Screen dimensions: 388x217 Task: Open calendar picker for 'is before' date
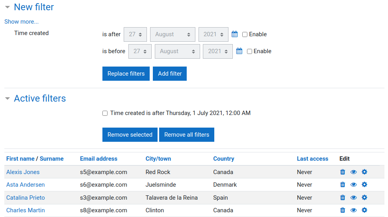239,51
